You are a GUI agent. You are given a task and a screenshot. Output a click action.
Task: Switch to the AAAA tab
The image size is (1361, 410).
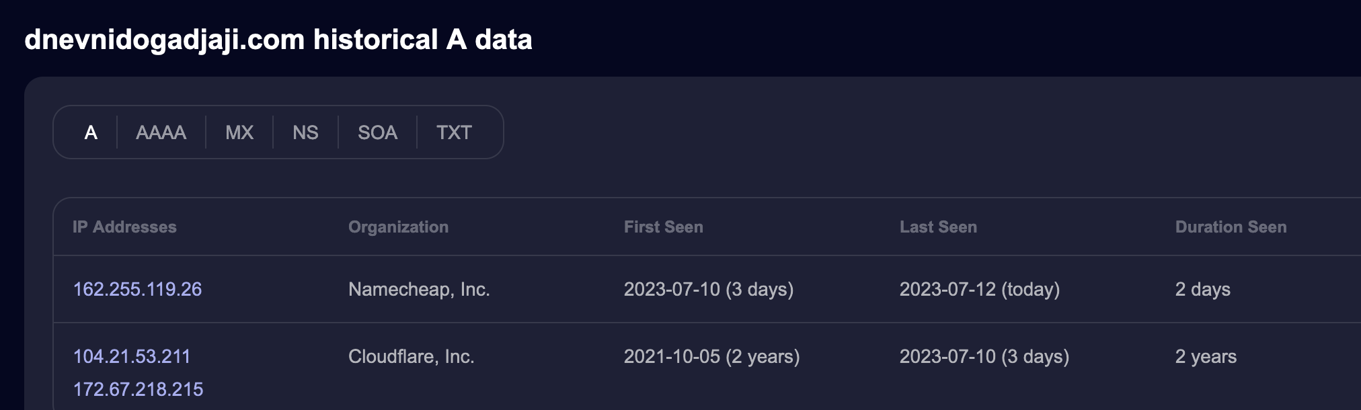click(x=161, y=132)
